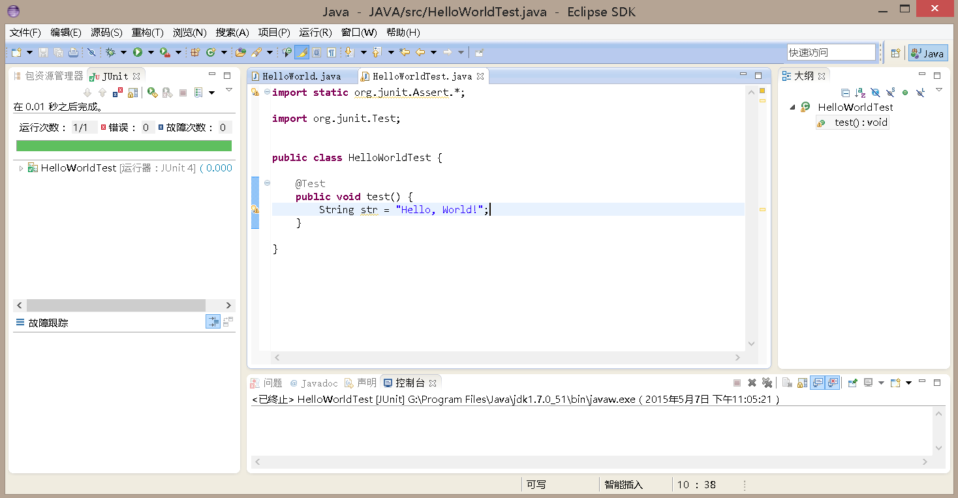Toggle Mark Occurrences highlighter button
The height and width of the screenshot is (498, 958).
pos(301,52)
